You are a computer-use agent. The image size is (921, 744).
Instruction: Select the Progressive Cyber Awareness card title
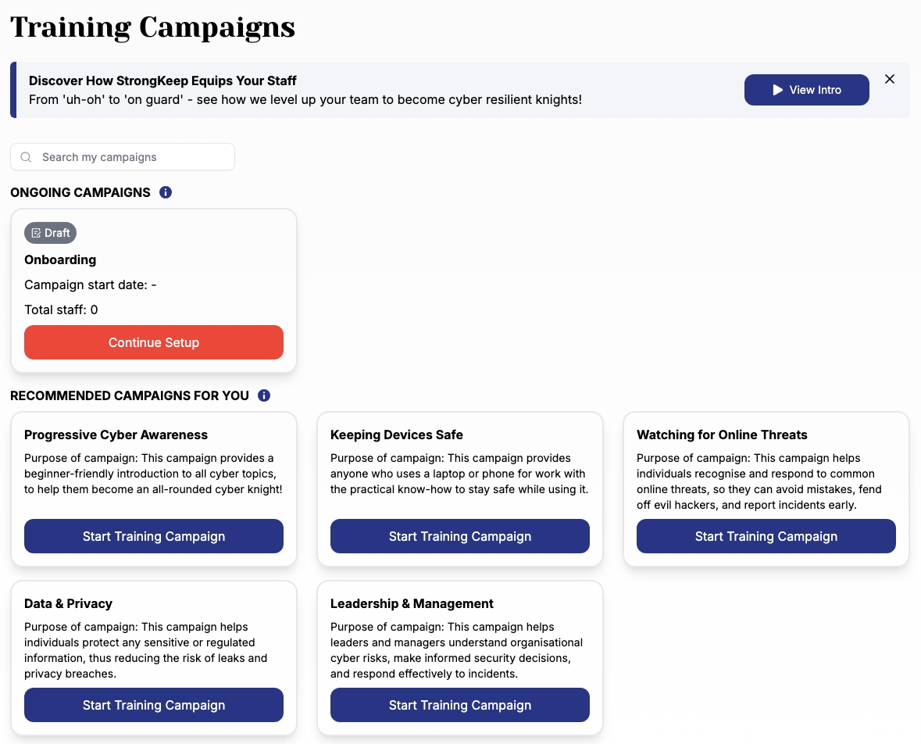[116, 435]
